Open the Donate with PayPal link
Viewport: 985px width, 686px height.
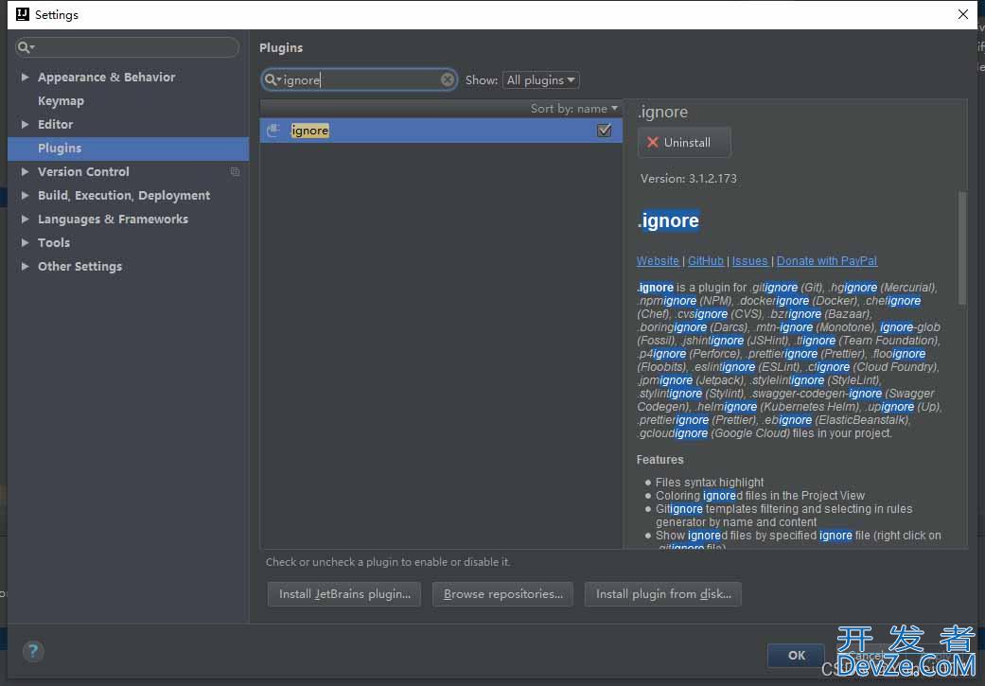pos(827,261)
